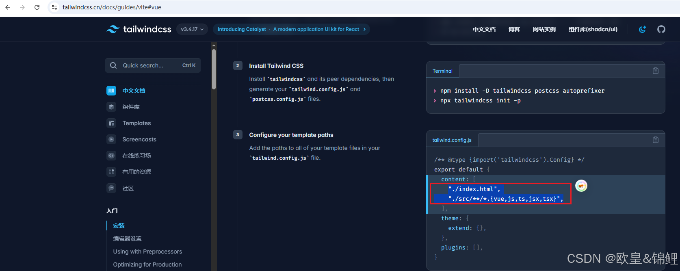The image size is (680, 271).
Task: Open 博客 in the top navigation
Action: tap(514, 29)
